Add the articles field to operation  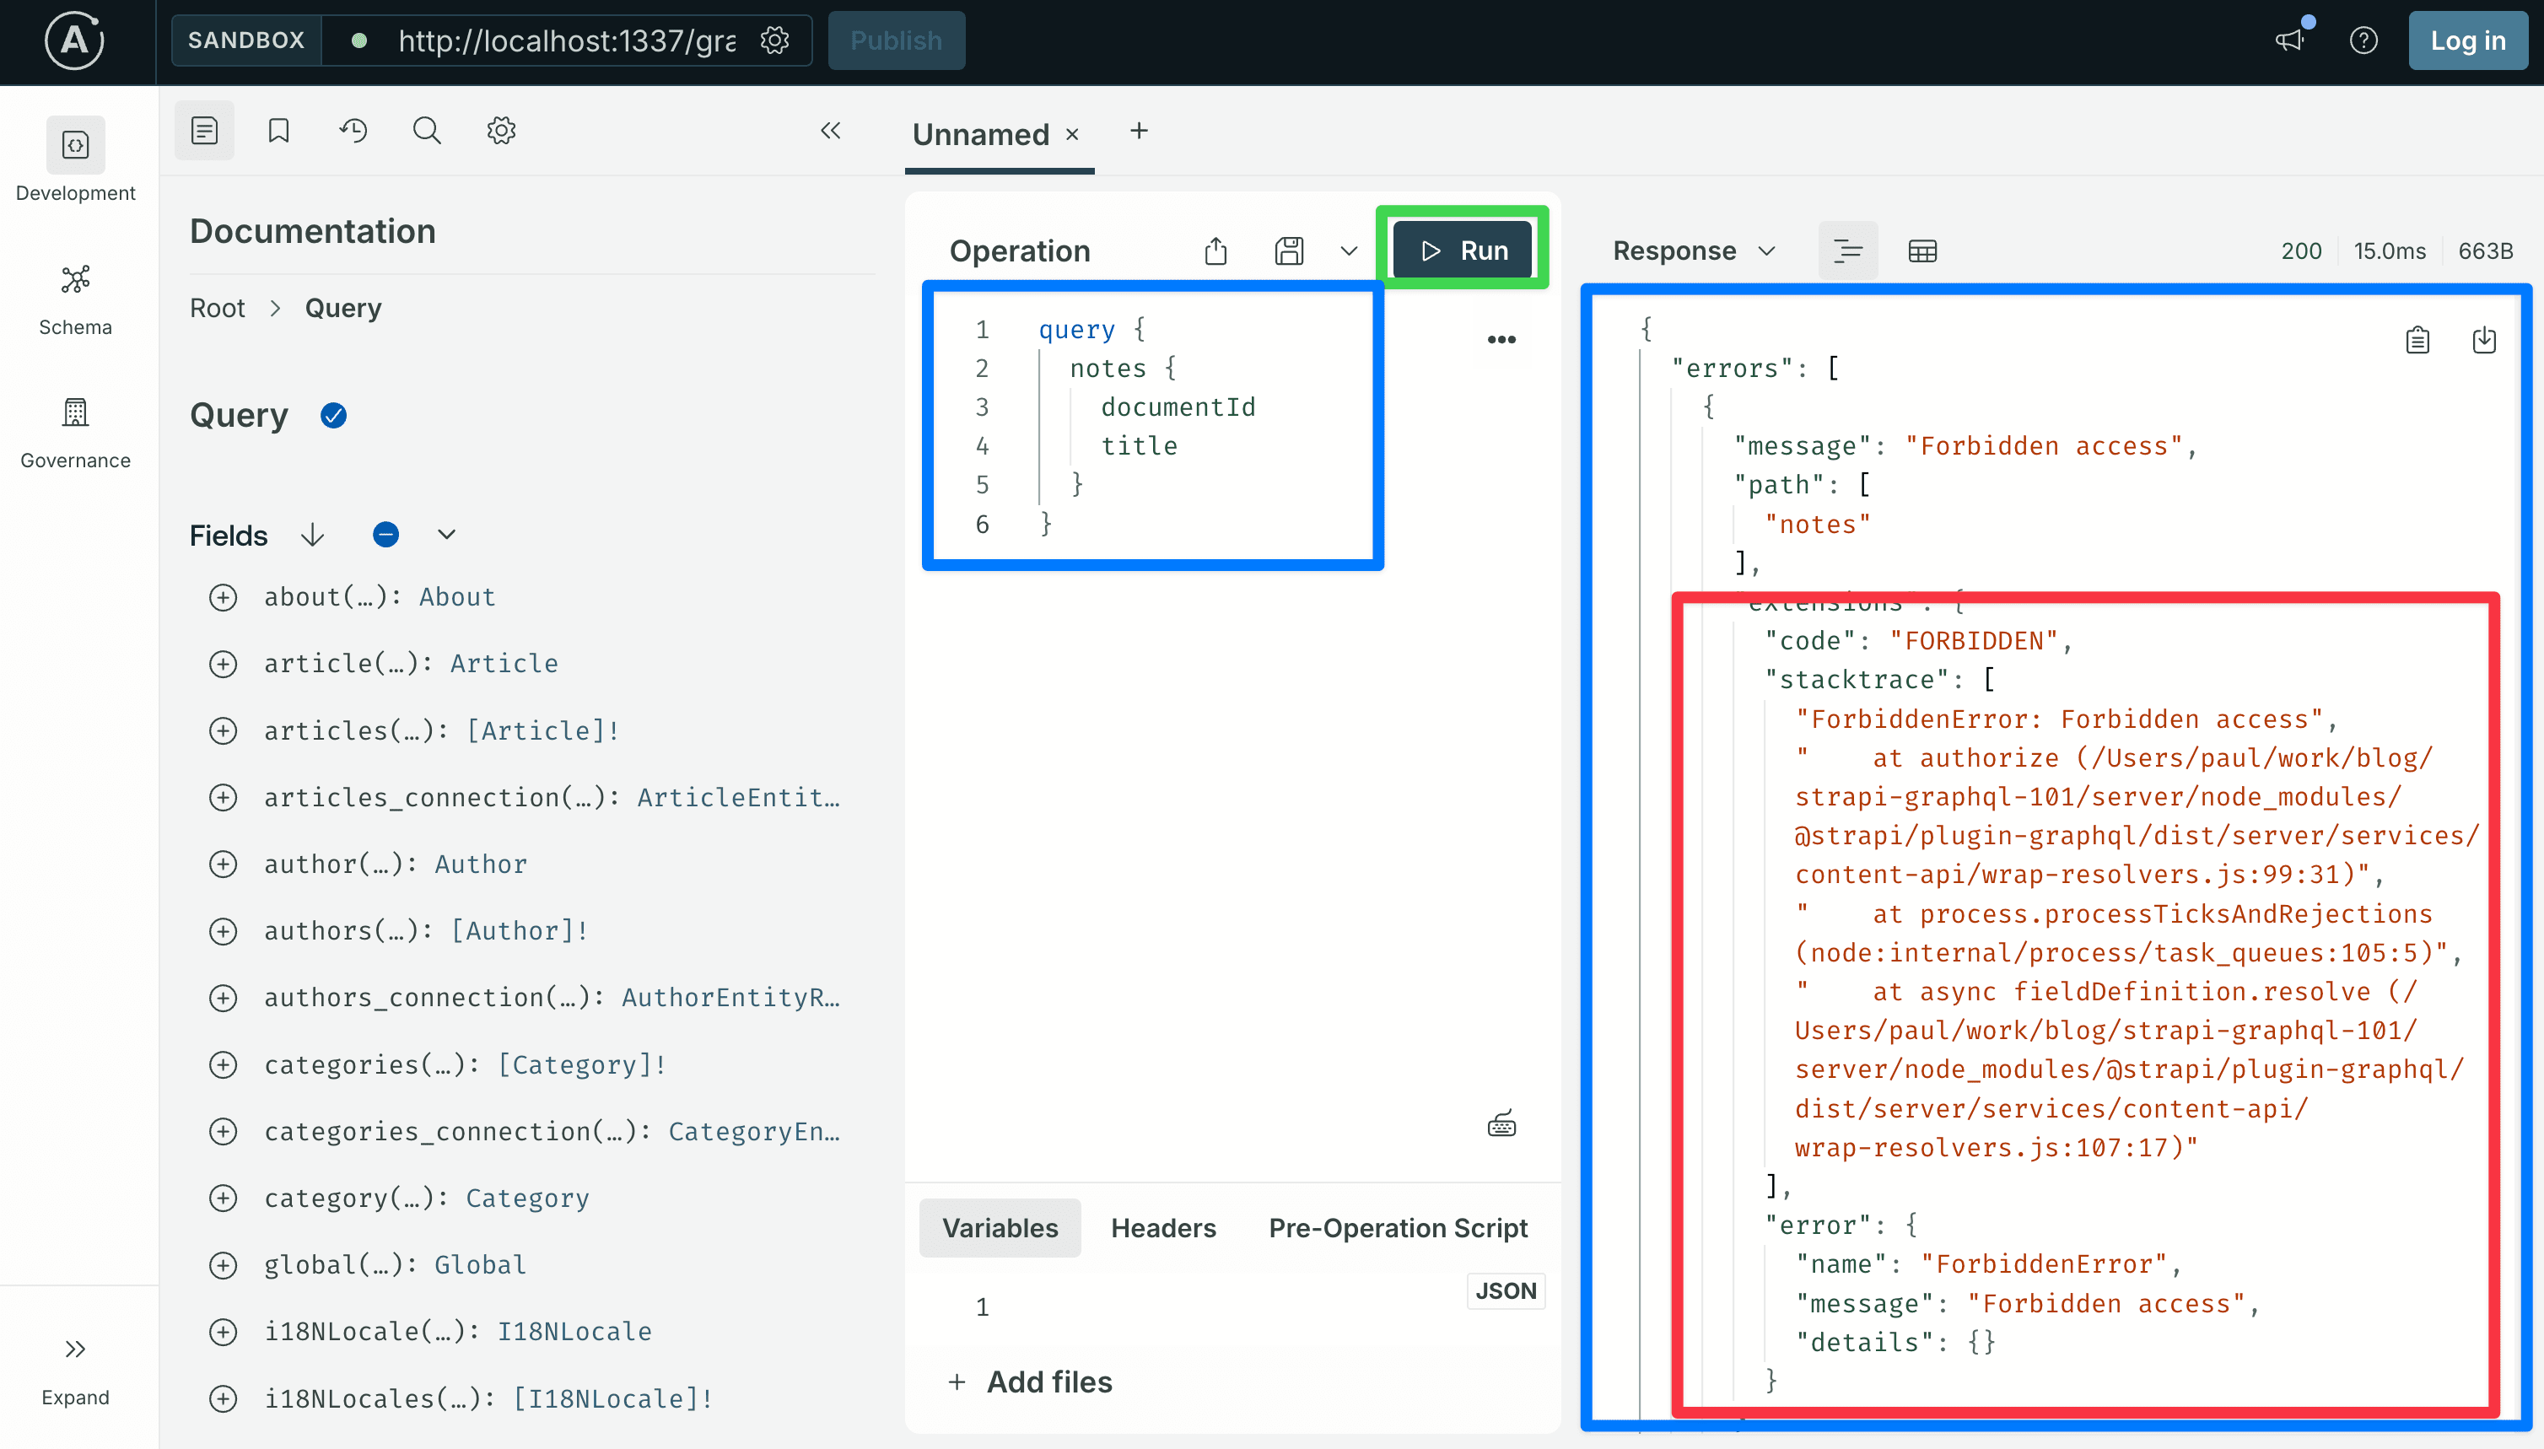pyautogui.click(x=223, y=730)
